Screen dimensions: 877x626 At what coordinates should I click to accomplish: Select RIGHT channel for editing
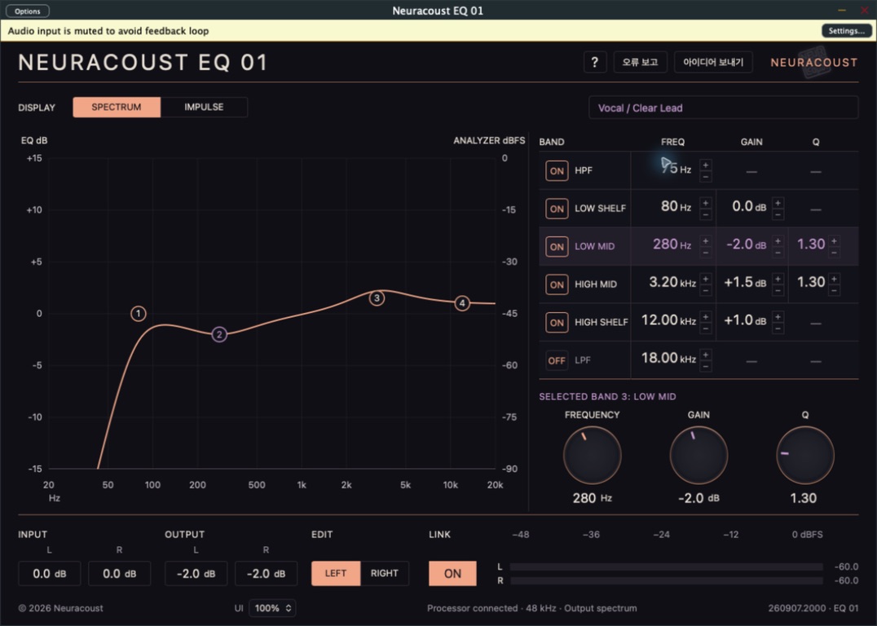click(x=384, y=573)
